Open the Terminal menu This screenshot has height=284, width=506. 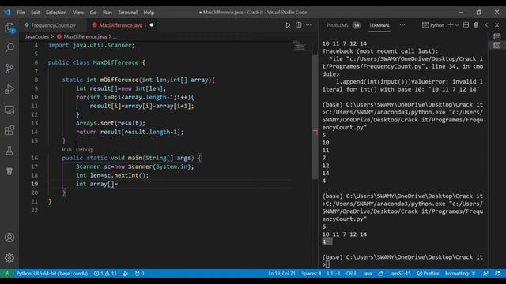127,13
